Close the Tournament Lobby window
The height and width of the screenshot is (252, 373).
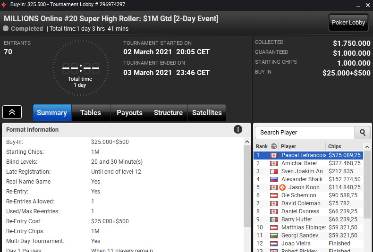point(368,5)
